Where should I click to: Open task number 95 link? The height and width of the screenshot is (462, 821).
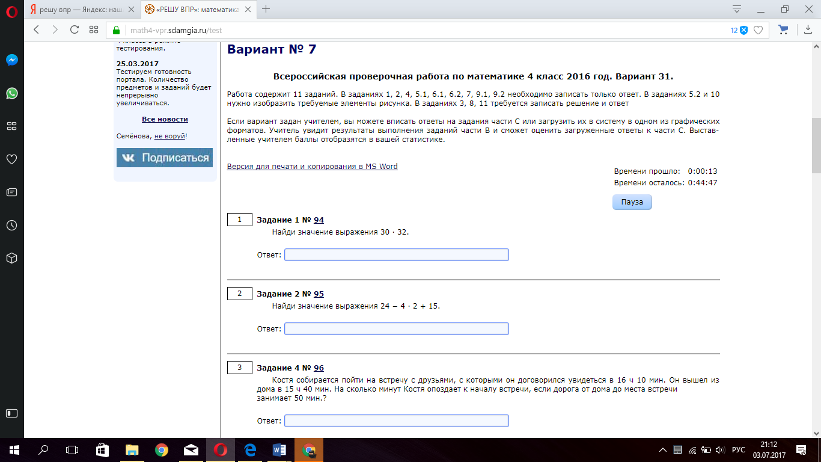[319, 294]
